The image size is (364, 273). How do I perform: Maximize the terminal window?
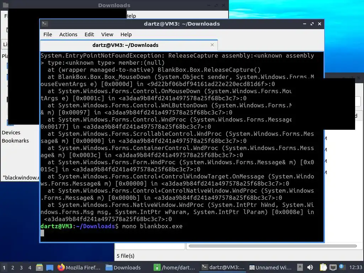[x=312, y=24]
